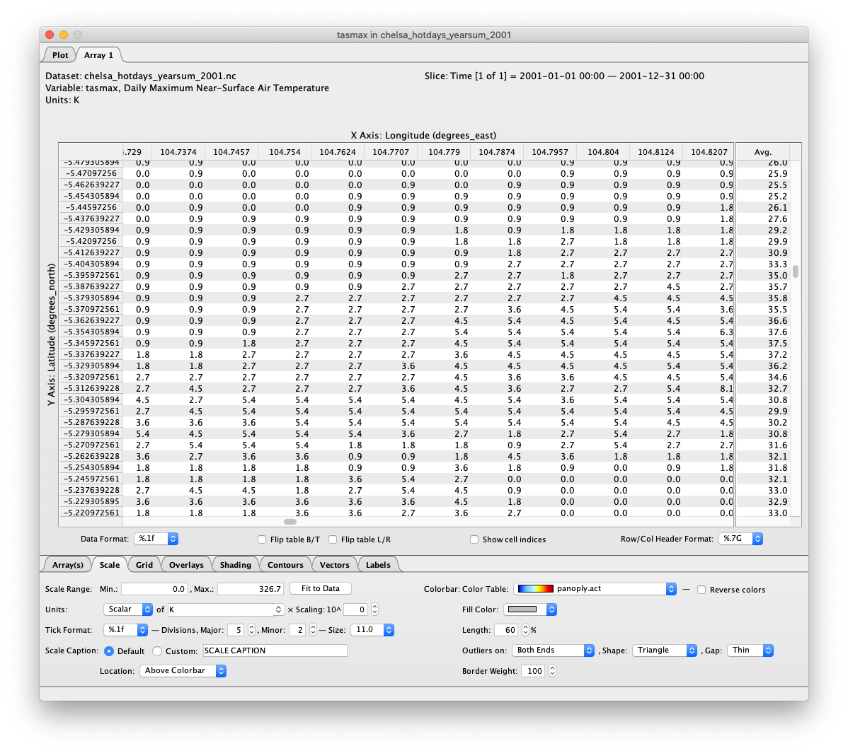
Task: Select the Array 1 tab
Action: pos(98,55)
